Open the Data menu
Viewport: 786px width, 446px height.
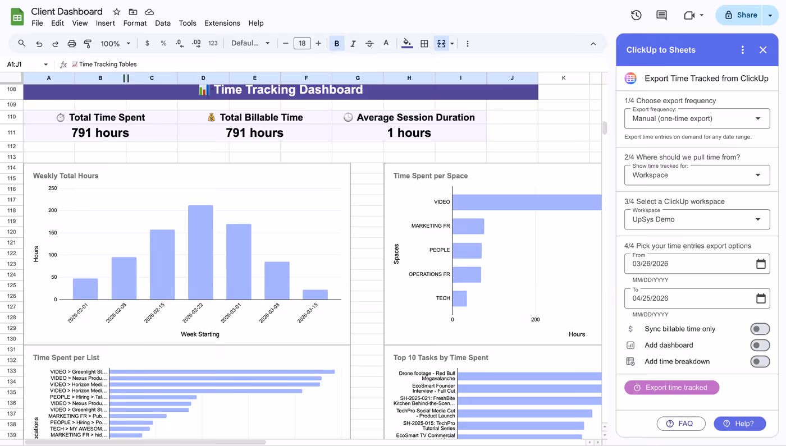tap(163, 23)
